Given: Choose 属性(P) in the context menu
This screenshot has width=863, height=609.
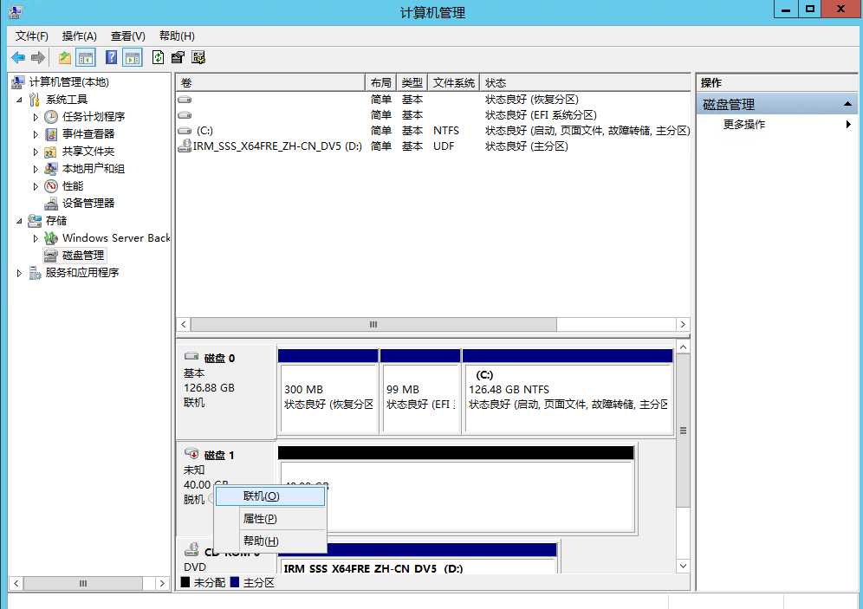Looking at the screenshot, I should (269, 519).
